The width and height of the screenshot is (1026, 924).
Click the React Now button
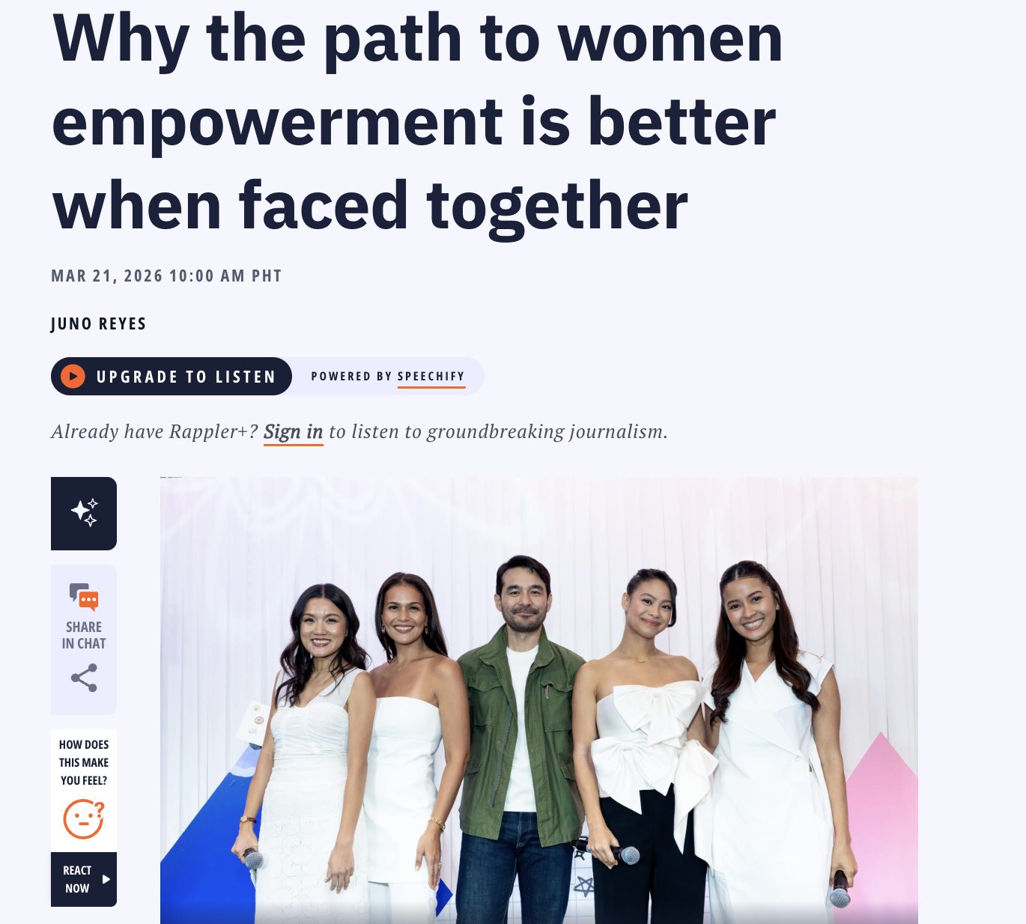tap(84, 879)
